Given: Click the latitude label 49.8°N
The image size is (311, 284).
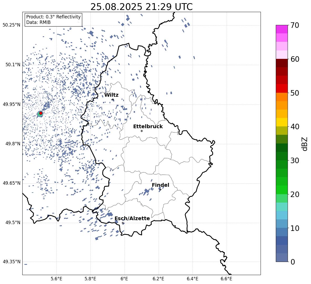Looking at the screenshot, I should (x=13, y=144).
